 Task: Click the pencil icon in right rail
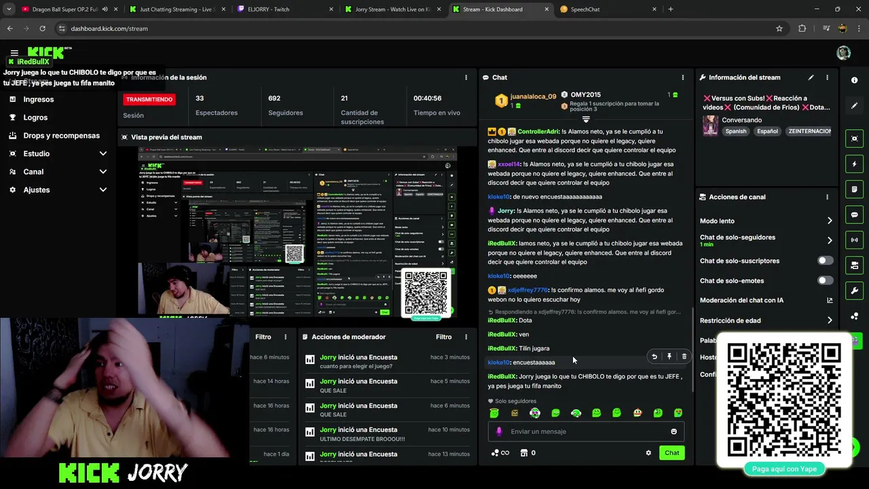(854, 106)
